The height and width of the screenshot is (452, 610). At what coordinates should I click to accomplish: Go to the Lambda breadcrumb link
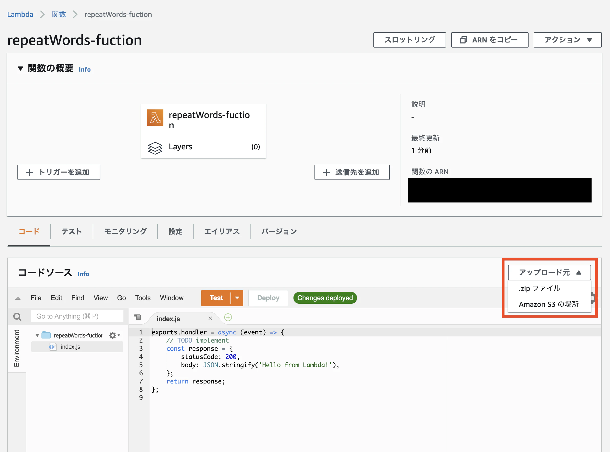20,14
